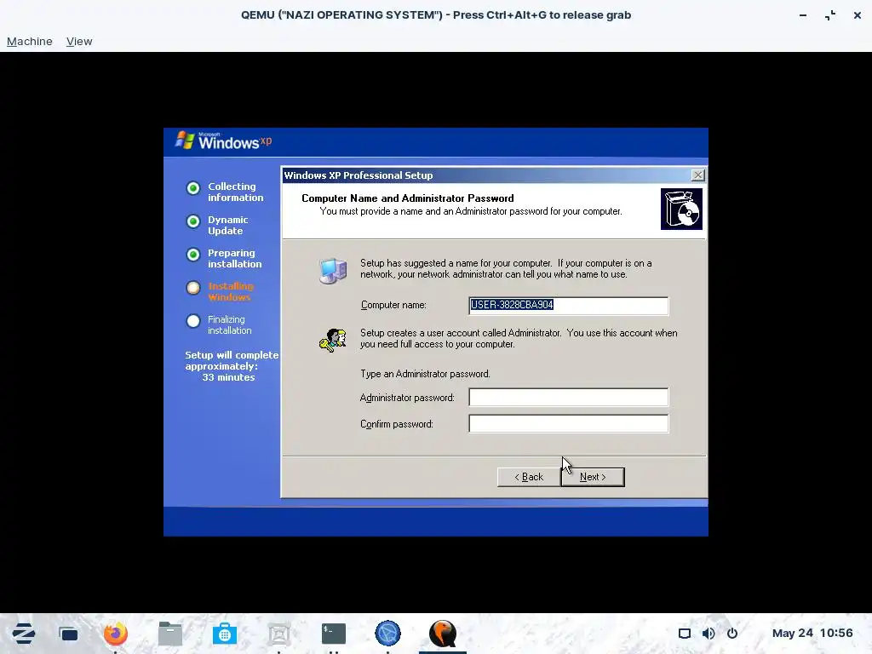This screenshot has width=872, height=654.
Task: Click the Dynamic Update step indicator
Action: pos(193,221)
